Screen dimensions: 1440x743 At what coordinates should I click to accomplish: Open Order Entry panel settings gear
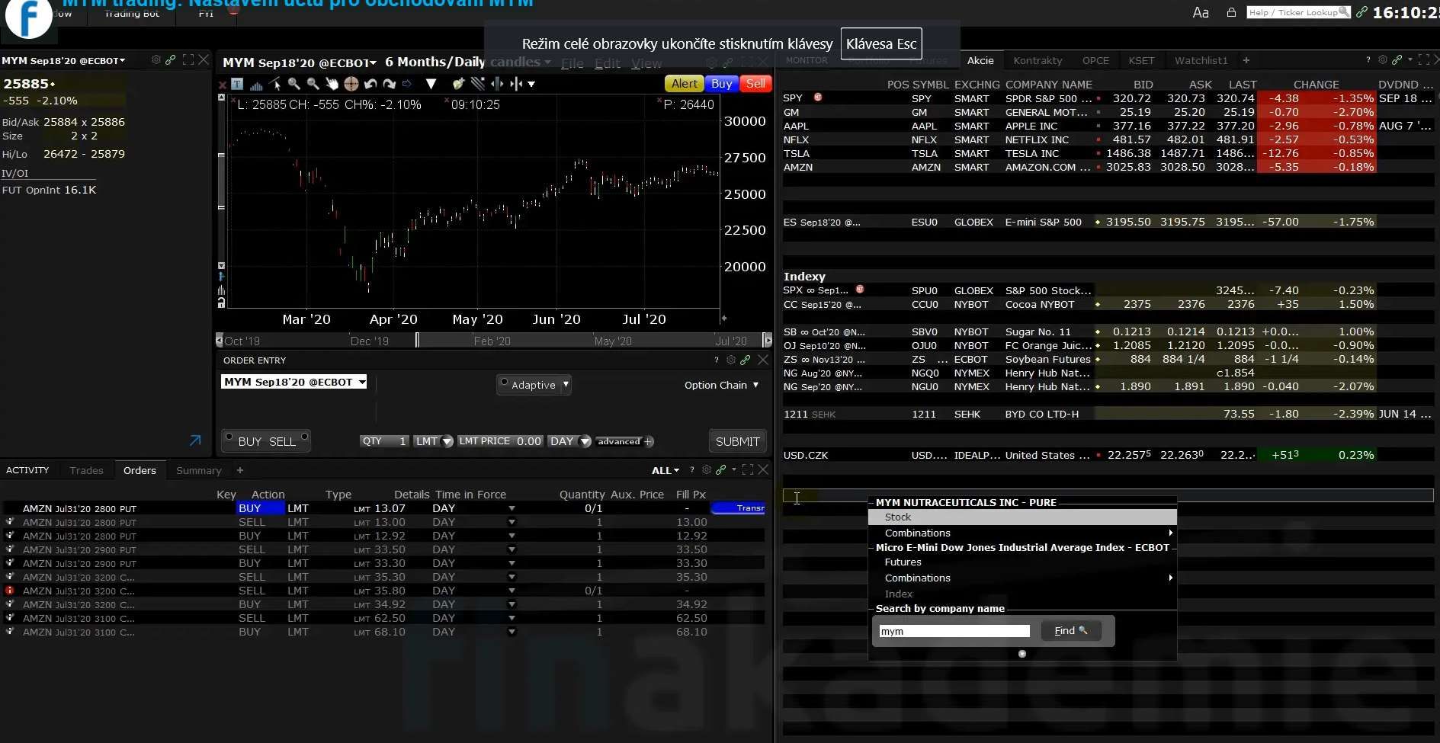click(x=731, y=360)
